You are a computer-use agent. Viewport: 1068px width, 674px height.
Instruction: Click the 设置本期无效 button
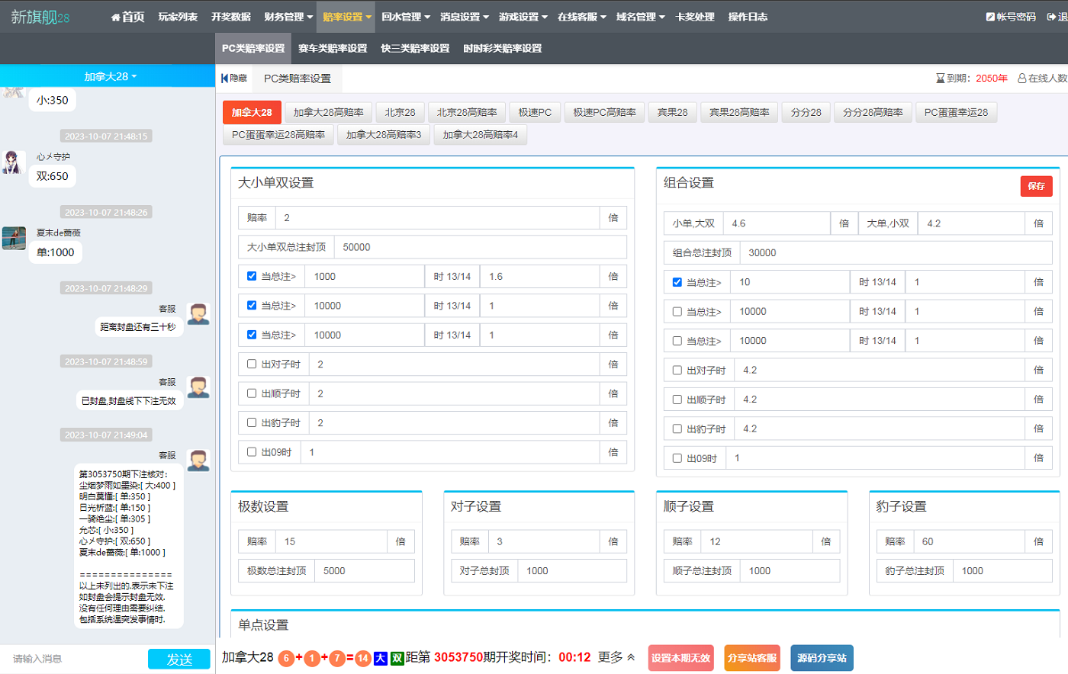tap(680, 658)
